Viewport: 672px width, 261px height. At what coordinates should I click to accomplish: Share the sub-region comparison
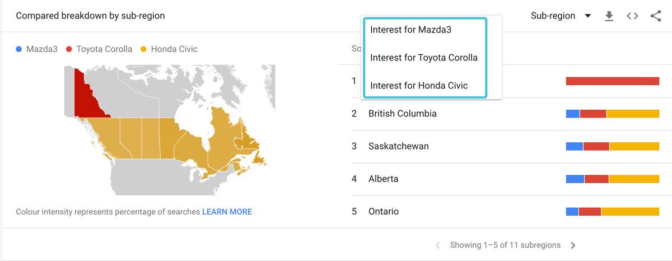656,16
